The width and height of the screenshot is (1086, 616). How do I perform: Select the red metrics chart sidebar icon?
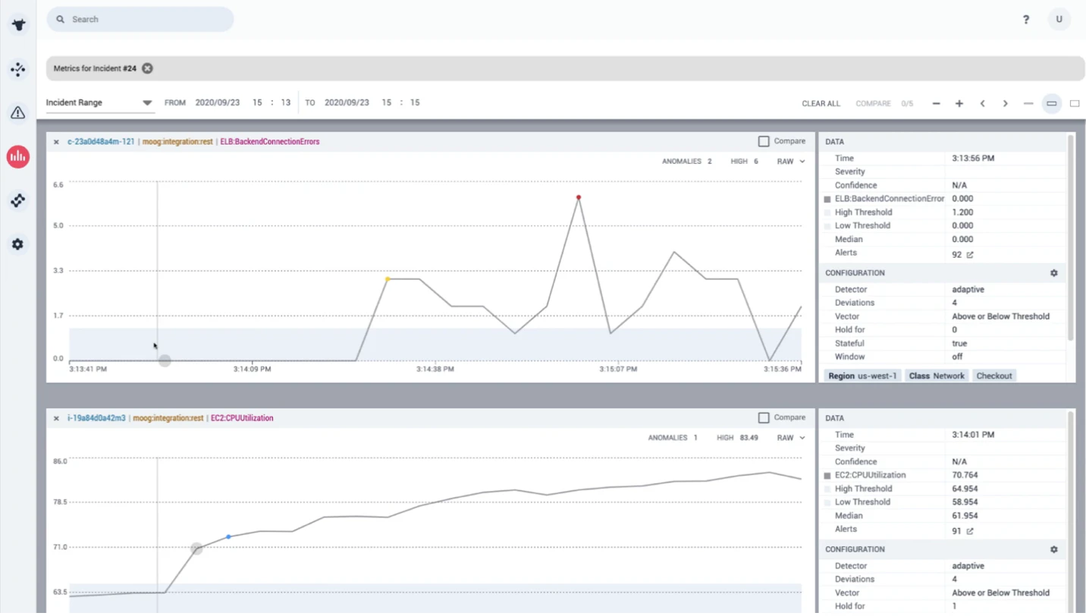(x=17, y=156)
